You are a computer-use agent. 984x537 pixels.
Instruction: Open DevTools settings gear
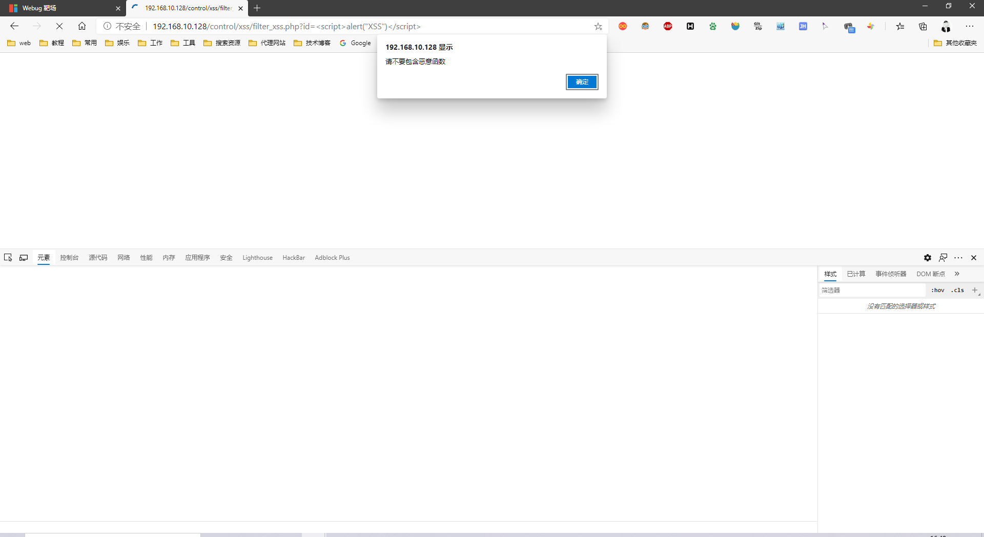pos(928,258)
